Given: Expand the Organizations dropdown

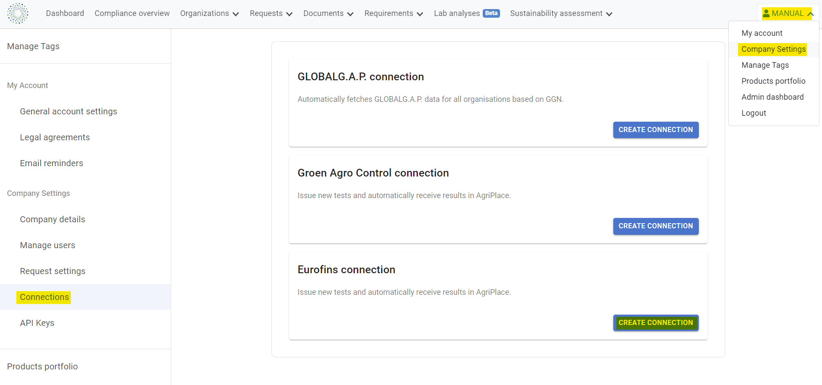Looking at the screenshot, I should (x=210, y=13).
